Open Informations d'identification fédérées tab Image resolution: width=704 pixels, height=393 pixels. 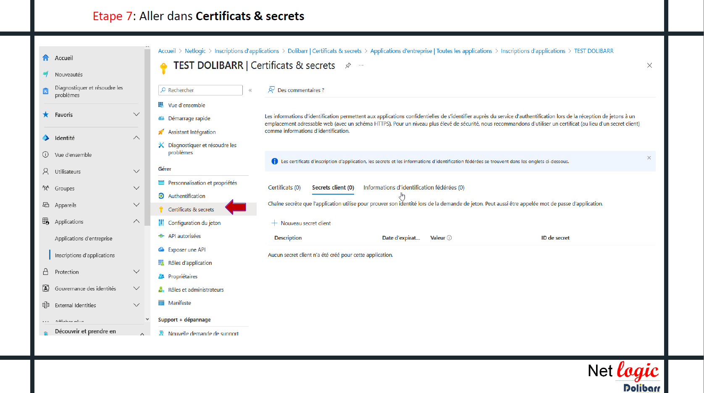(x=414, y=188)
